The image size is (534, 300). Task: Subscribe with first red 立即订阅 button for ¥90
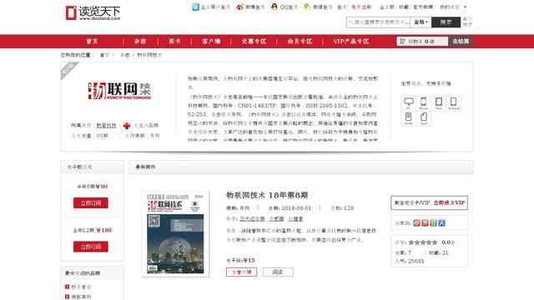click(91, 203)
